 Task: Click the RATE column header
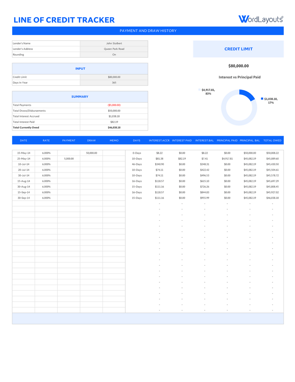(x=46, y=140)
